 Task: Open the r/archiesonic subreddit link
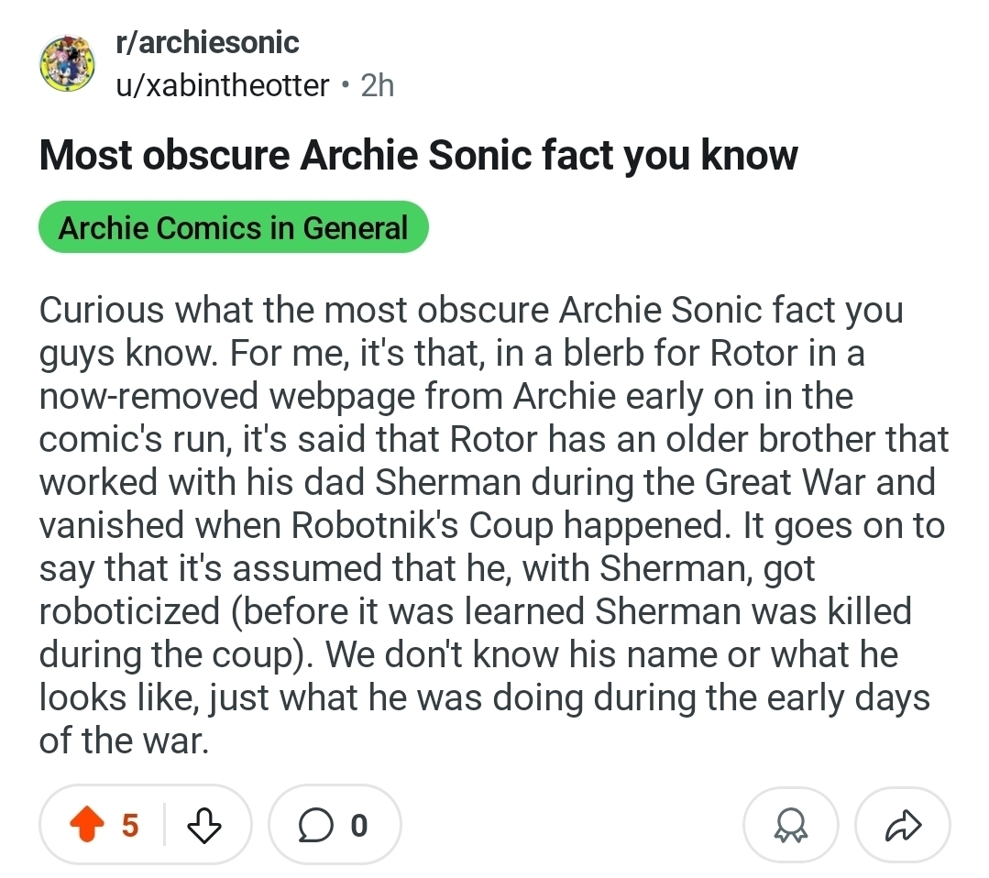click(206, 41)
